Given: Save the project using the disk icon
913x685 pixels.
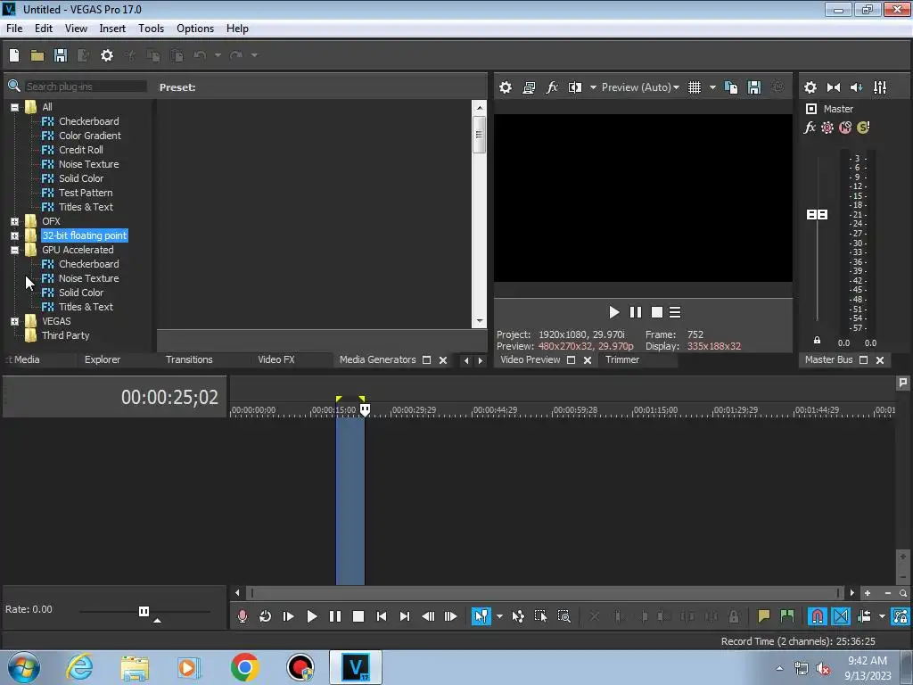Looking at the screenshot, I should pyautogui.click(x=60, y=55).
